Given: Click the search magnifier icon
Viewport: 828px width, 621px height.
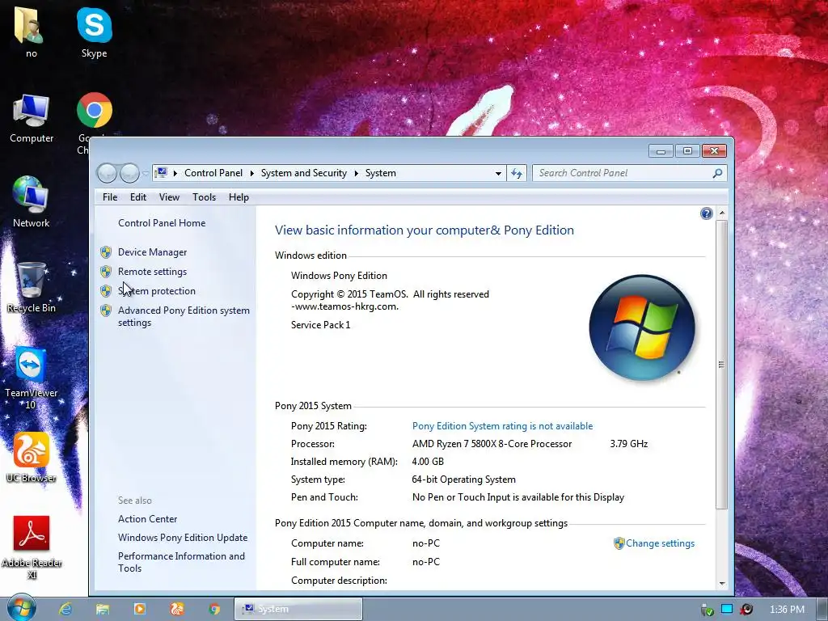Looking at the screenshot, I should pyautogui.click(x=717, y=173).
